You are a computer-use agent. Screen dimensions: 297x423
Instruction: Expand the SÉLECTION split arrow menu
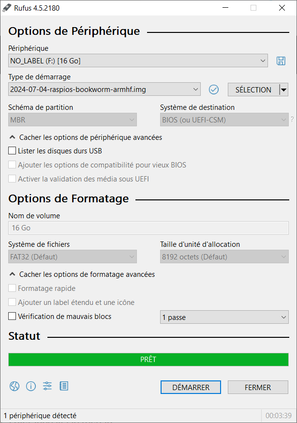tap(284, 90)
